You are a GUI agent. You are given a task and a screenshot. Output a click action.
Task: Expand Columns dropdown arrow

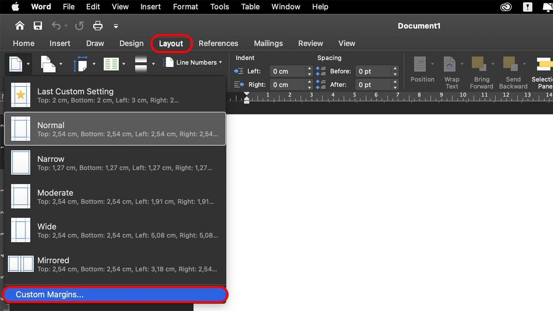click(x=124, y=64)
